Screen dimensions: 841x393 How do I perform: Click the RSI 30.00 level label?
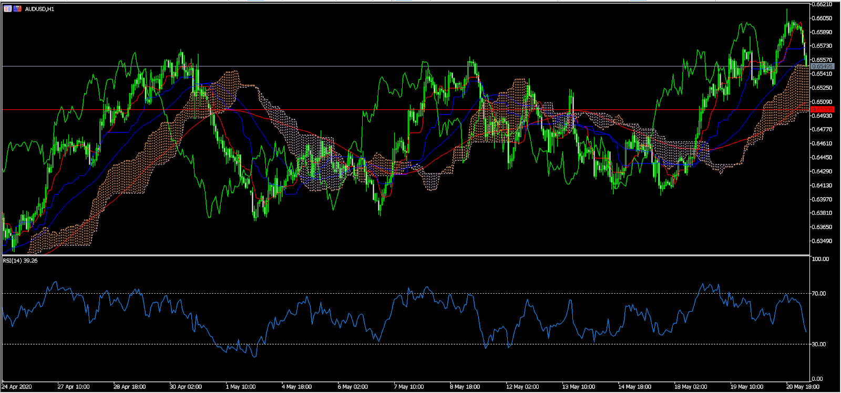819,344
